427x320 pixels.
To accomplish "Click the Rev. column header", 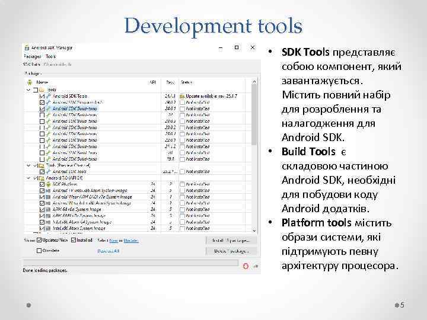I will point(170,82).
